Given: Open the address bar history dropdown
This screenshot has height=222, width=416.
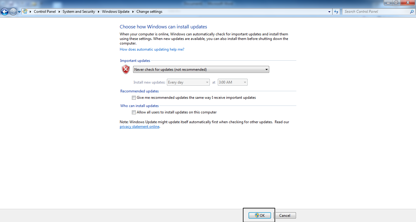Looking at the screenshot, I should pos(330,12).
